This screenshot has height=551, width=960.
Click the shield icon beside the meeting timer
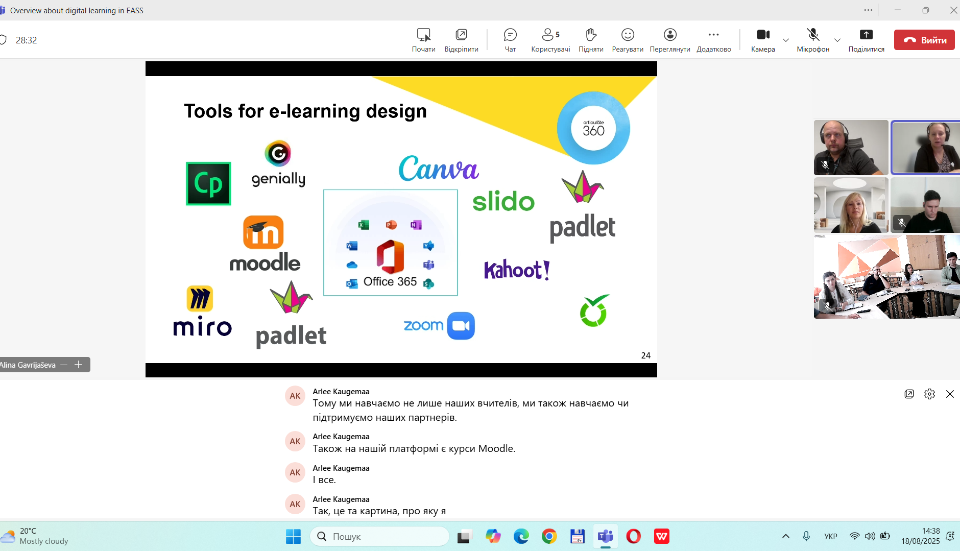3,40
